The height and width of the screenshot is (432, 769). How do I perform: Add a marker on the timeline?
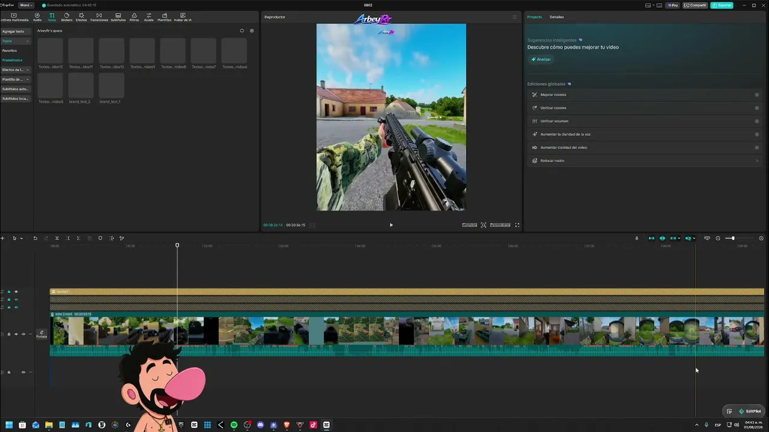[x=100, y=238]
